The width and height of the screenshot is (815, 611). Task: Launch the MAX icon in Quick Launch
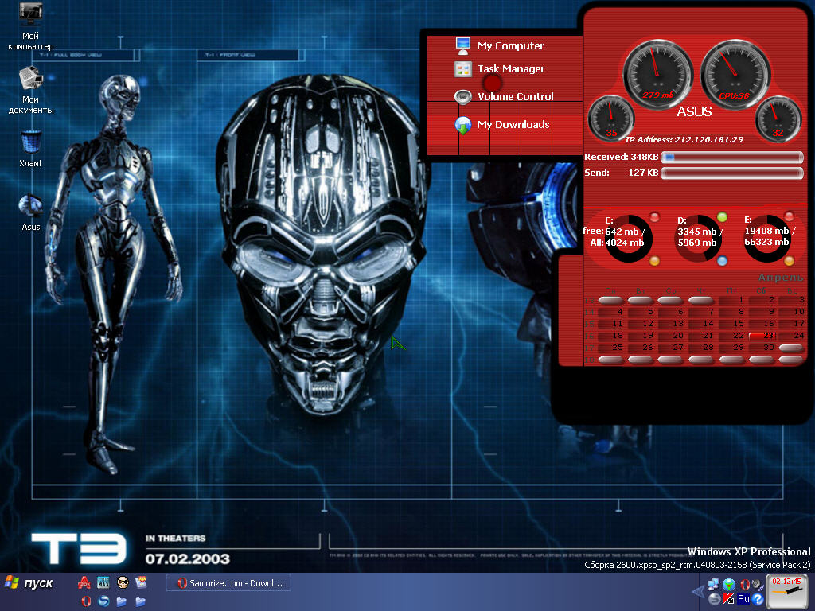[x=103, y=582]
